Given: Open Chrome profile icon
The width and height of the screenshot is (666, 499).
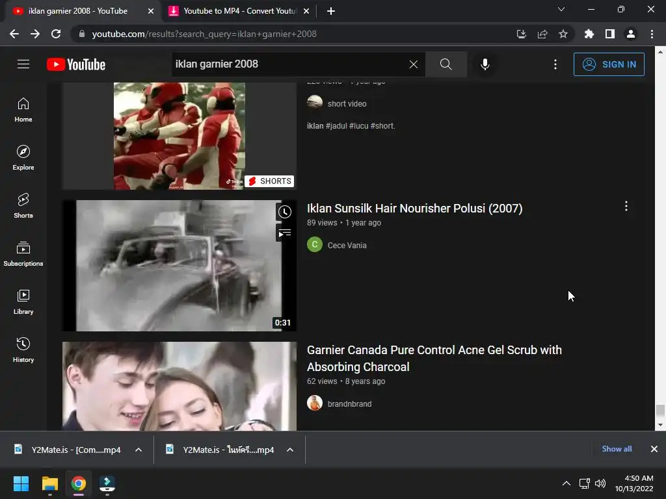Looking at the screenshot, I should [631, 34].
